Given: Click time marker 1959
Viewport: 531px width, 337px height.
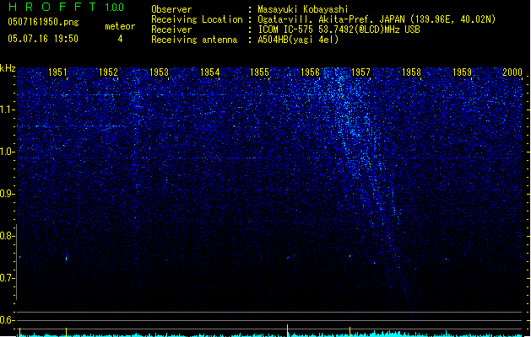Looking at the screenshot, I should pos(462,72).
